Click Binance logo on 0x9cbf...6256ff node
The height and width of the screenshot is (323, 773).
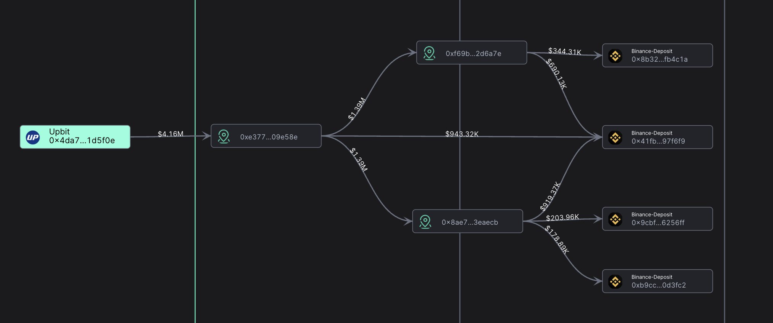point(615,219)
